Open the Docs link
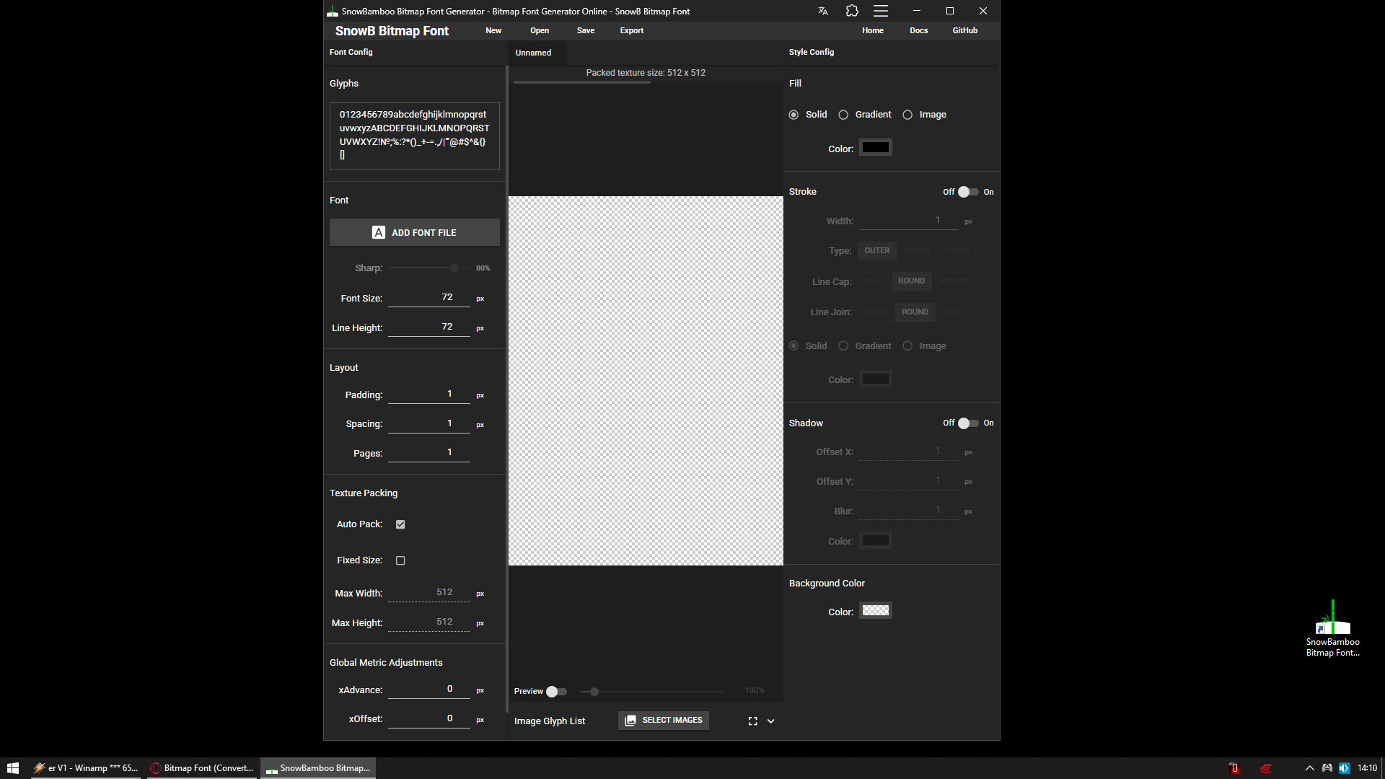 coord(918,30)
